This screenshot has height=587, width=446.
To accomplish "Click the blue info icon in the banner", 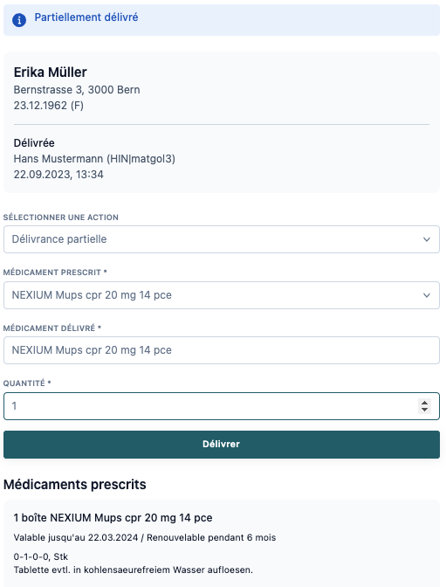I will pyautogui.click(x=19, y=20).
